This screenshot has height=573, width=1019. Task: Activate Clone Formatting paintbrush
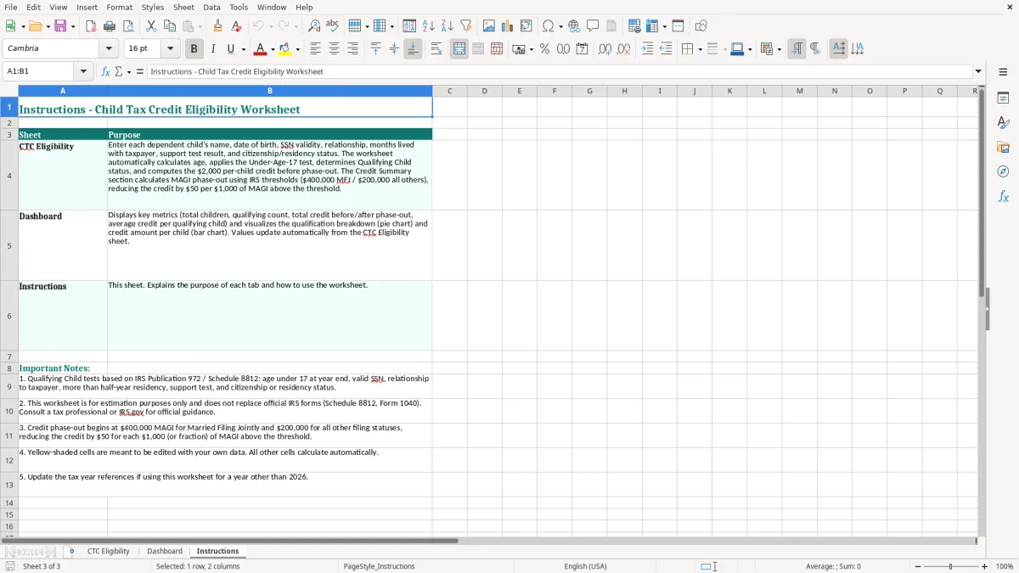coord(218,26)
